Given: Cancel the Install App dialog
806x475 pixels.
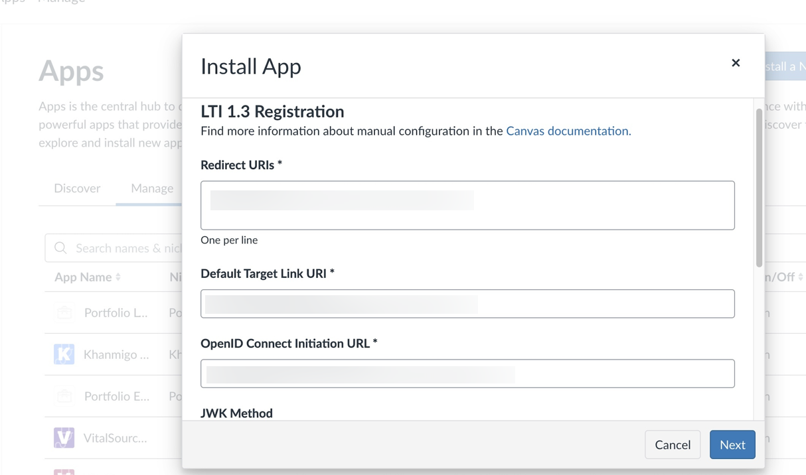Looking at the screenshot, I should 673,444.
